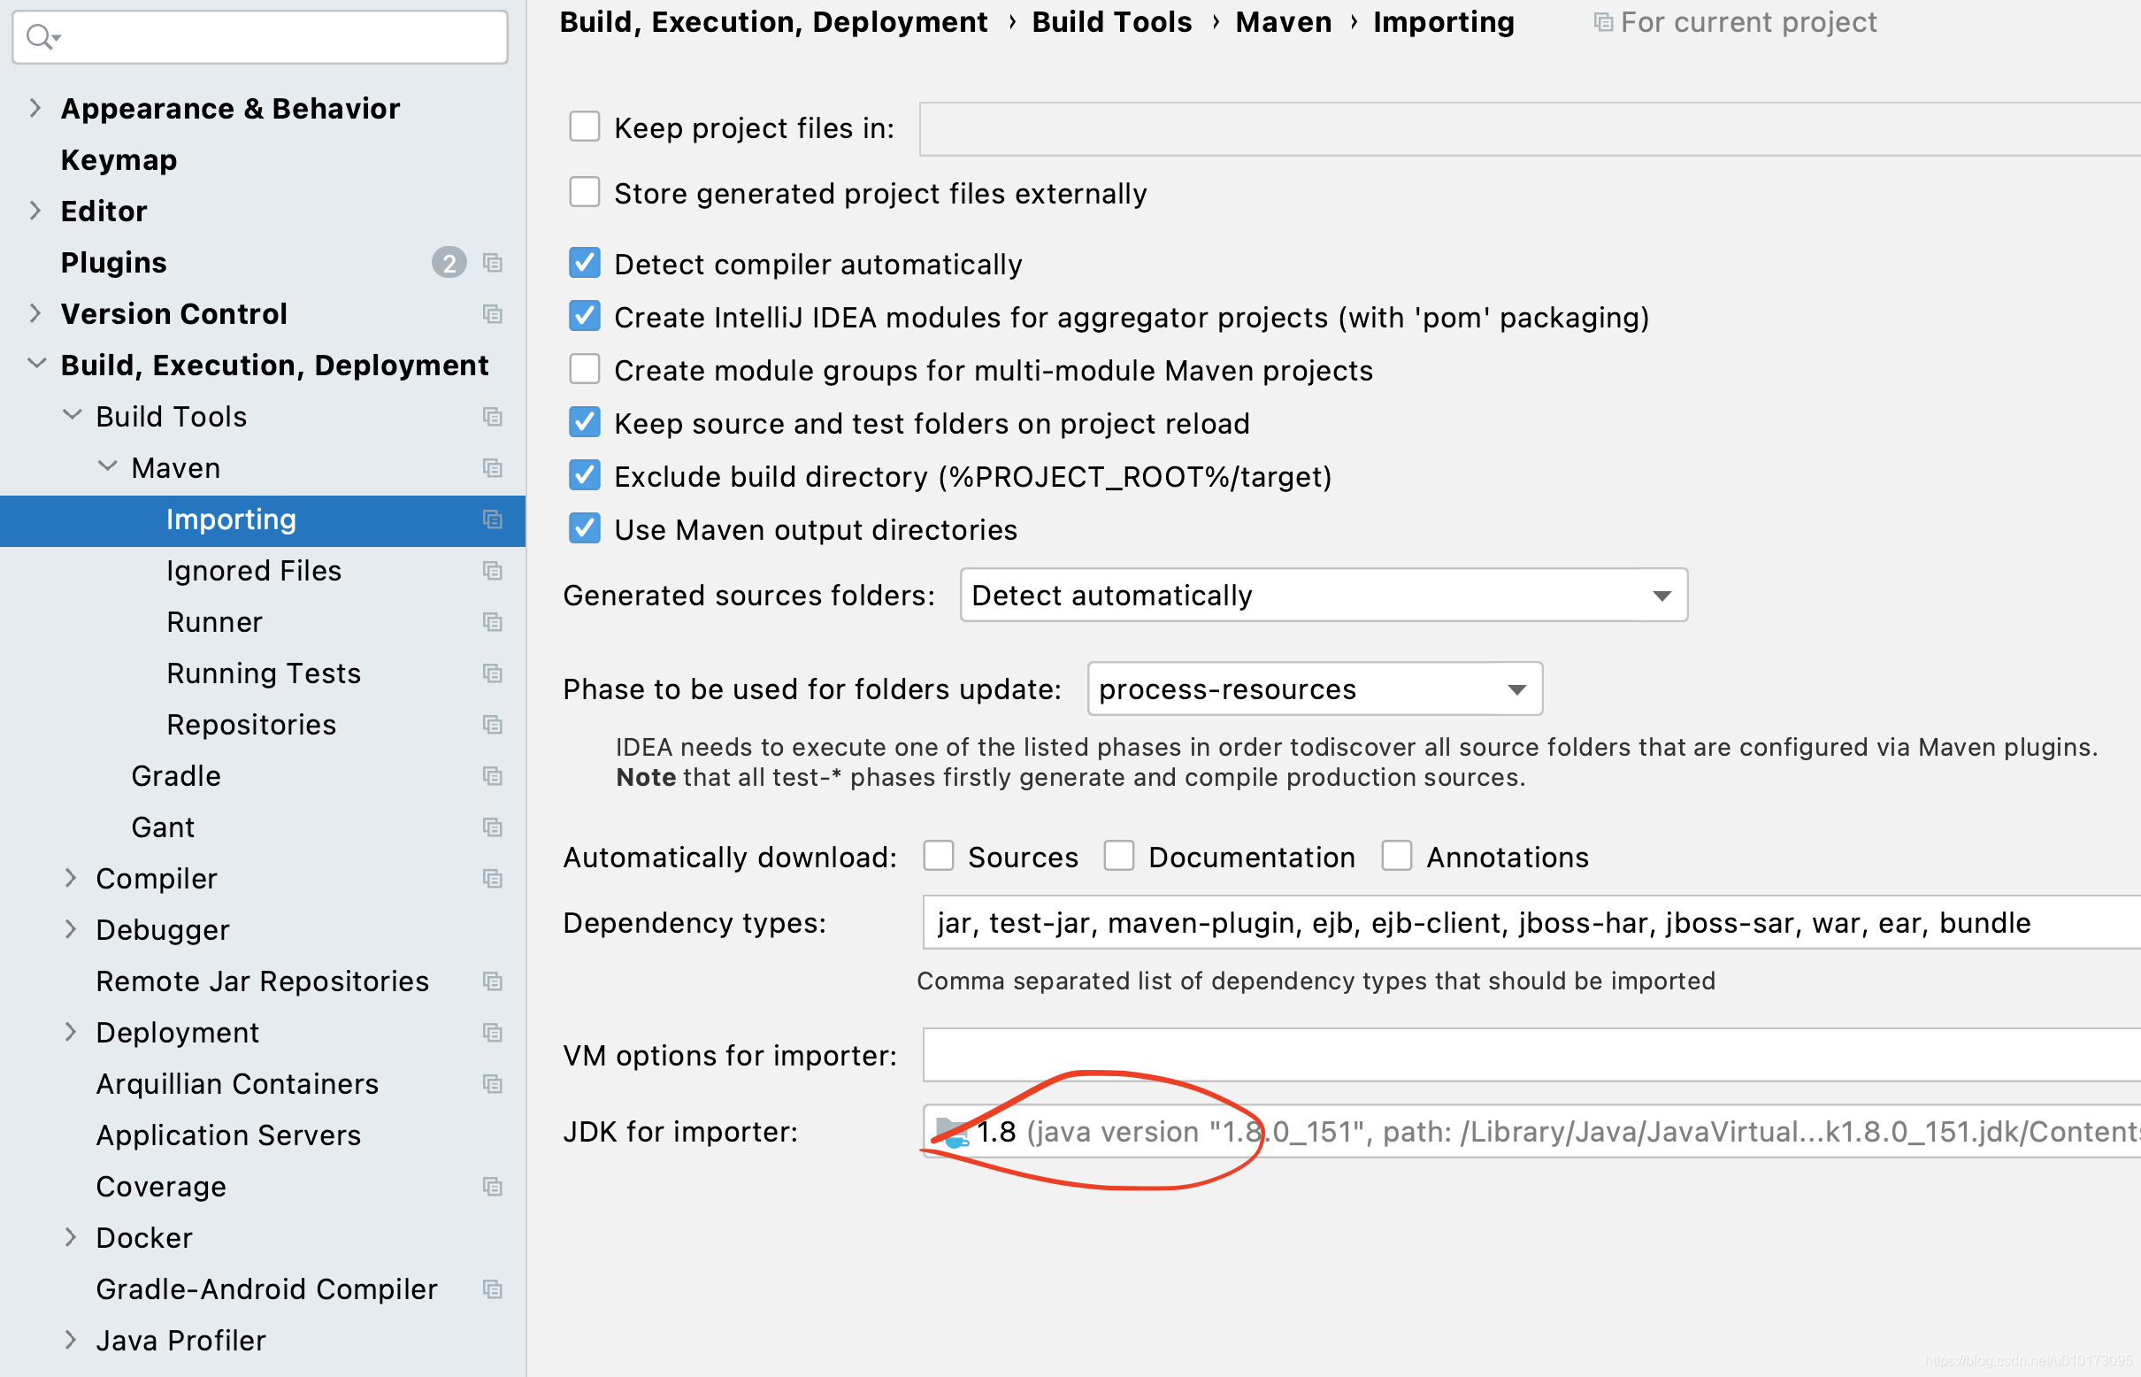Enable automatic download of Documentation

1119,856
